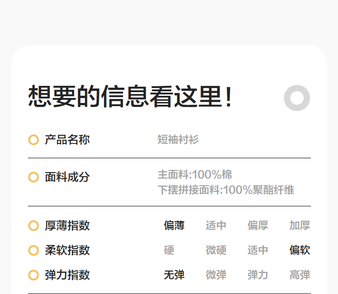
Task: Click the heading 想要的信息看这里!
Action: pyautogui.click(x=130, y=96)
